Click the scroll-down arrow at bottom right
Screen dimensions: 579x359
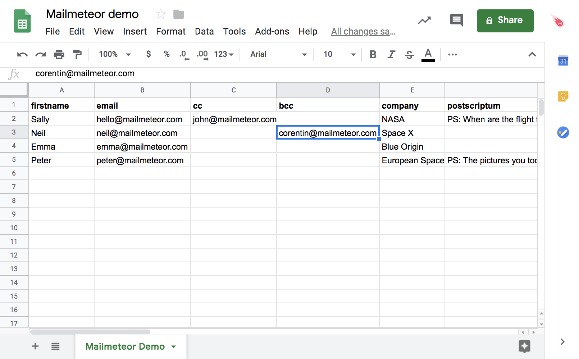pos(541,324)
